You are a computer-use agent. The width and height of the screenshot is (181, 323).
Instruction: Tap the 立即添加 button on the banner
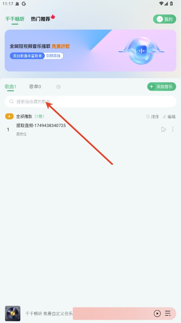click(x=53, y=56)
